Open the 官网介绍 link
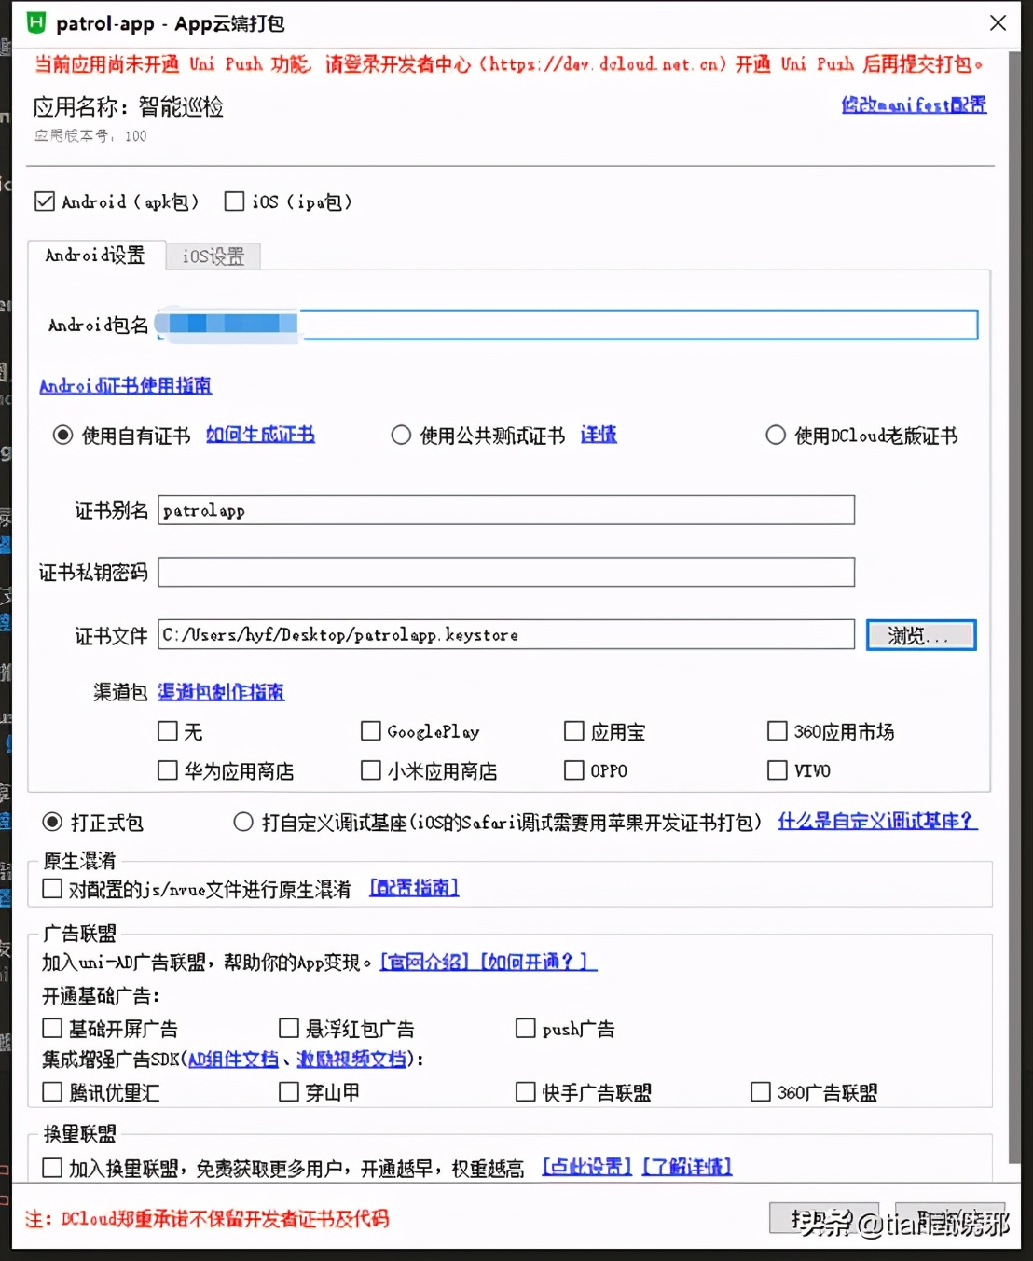 425,962
